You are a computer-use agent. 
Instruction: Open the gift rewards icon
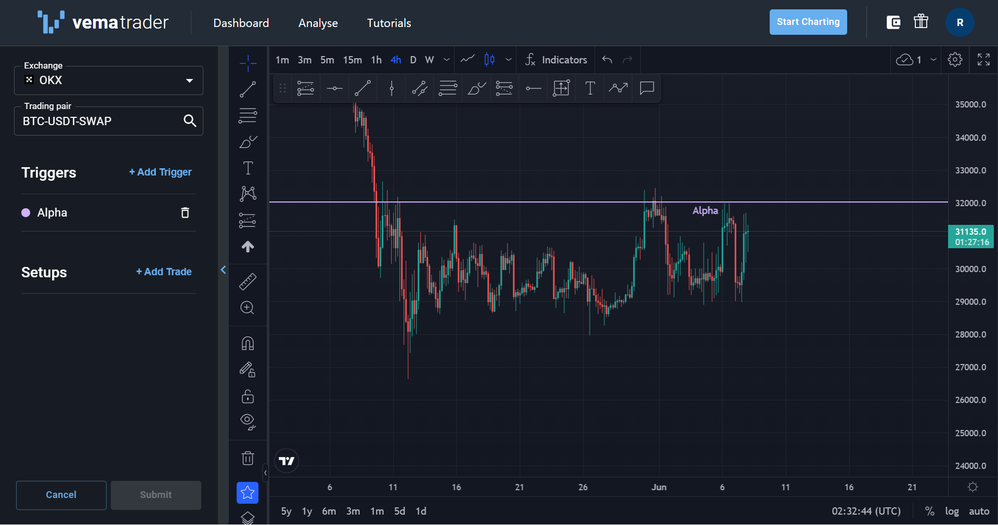[x=921, y=21]
